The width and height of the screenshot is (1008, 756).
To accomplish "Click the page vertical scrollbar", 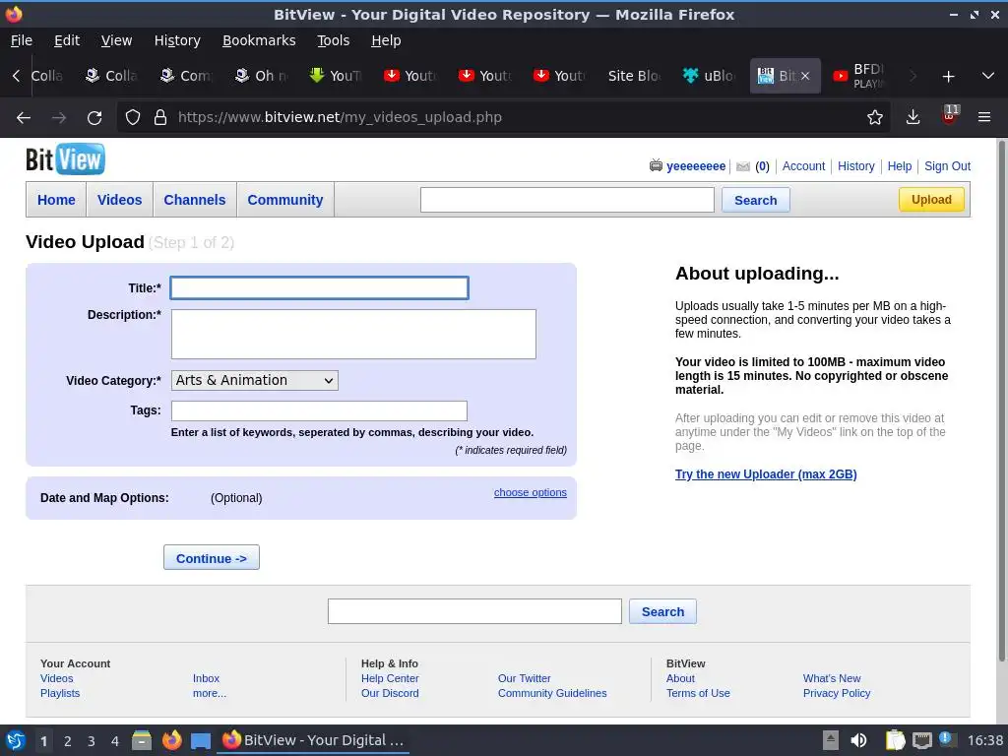I will coord(1001,400).
